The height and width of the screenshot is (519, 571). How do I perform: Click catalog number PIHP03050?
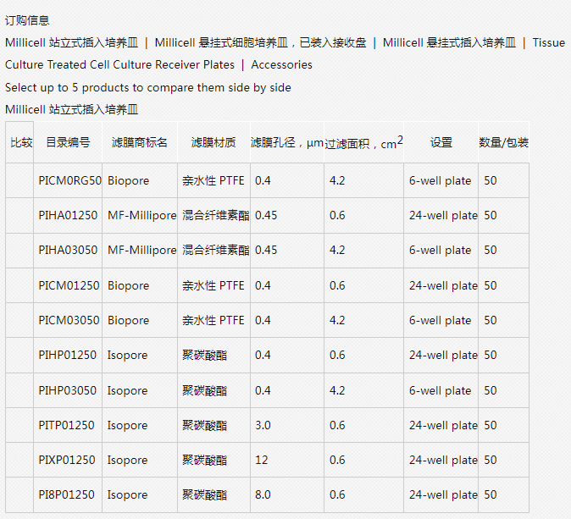pyautogui.click(x=68, y=390)
